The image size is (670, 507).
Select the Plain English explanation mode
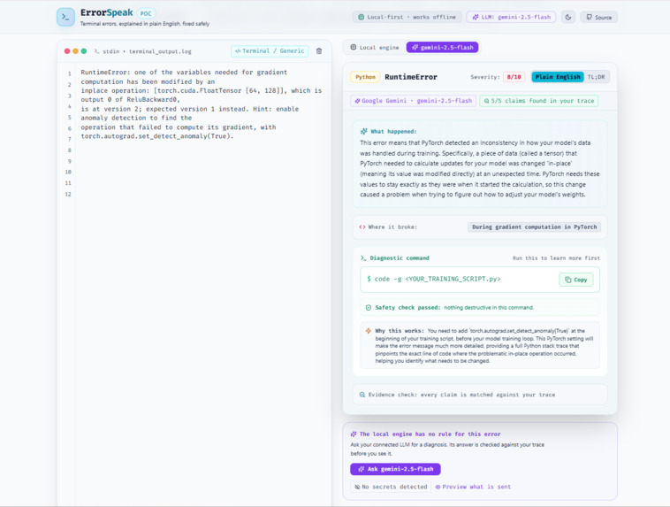(558, 77)
